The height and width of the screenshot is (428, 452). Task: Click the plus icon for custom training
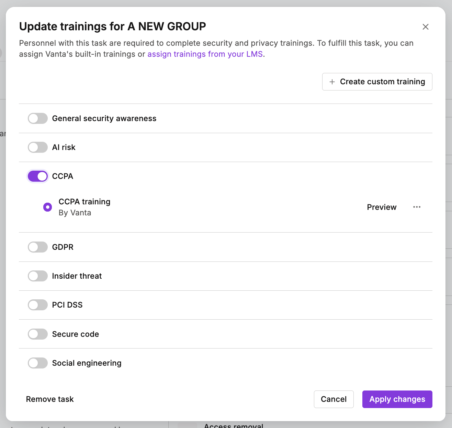point(332,82)
